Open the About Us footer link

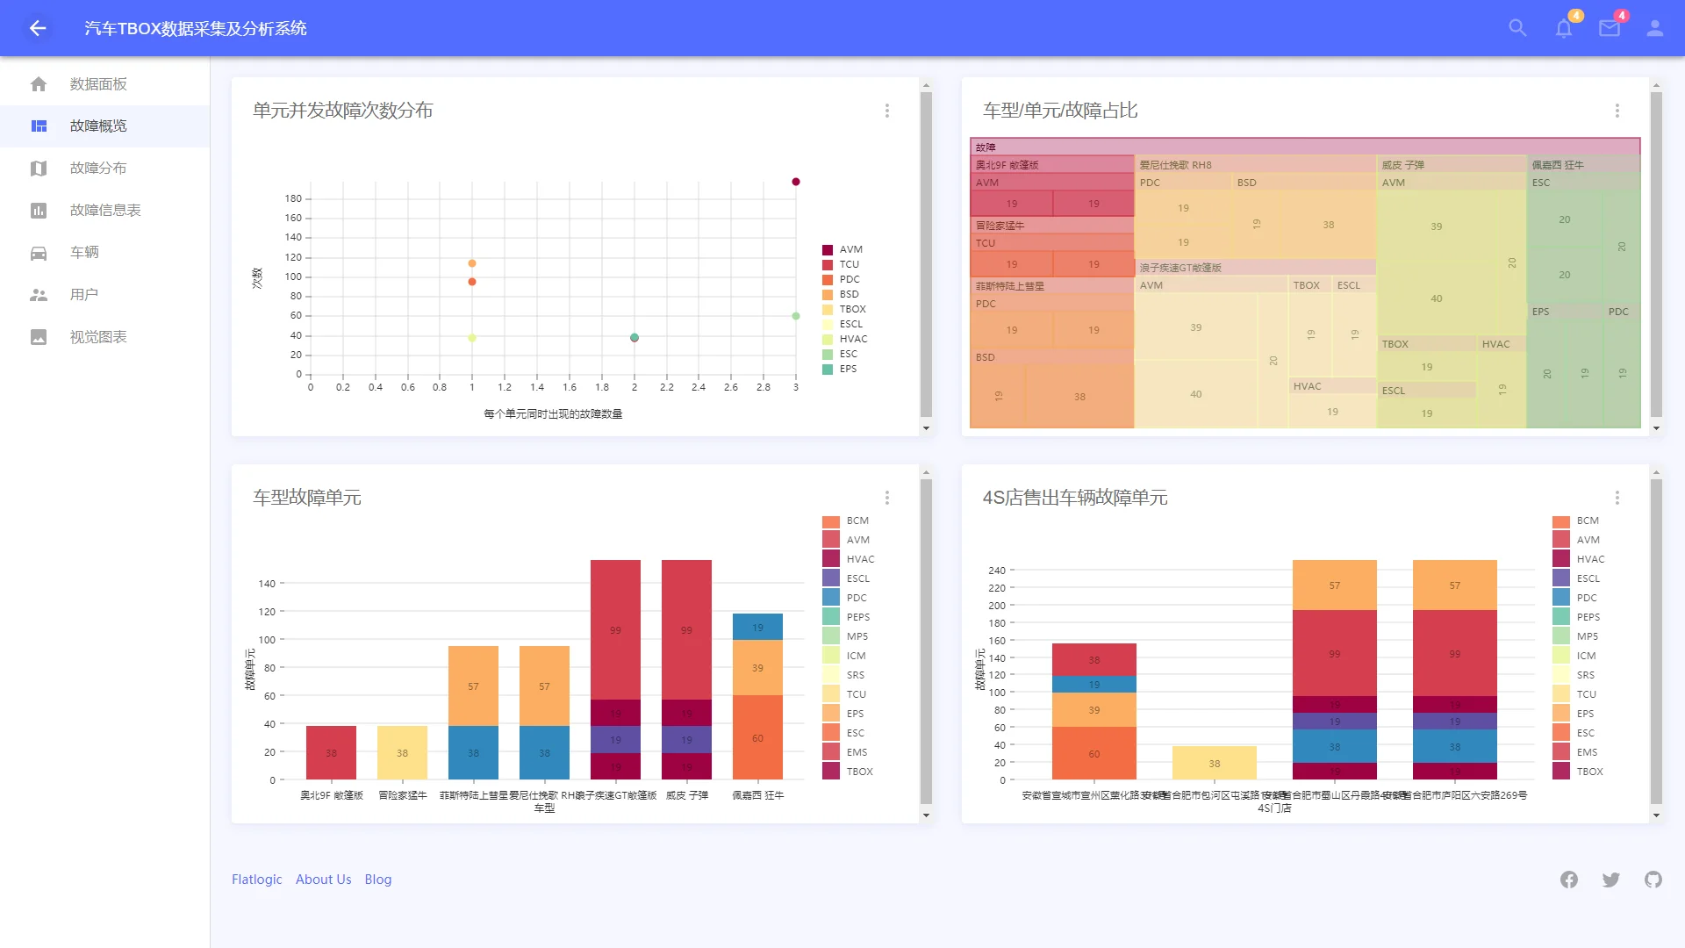coord(323,880)
